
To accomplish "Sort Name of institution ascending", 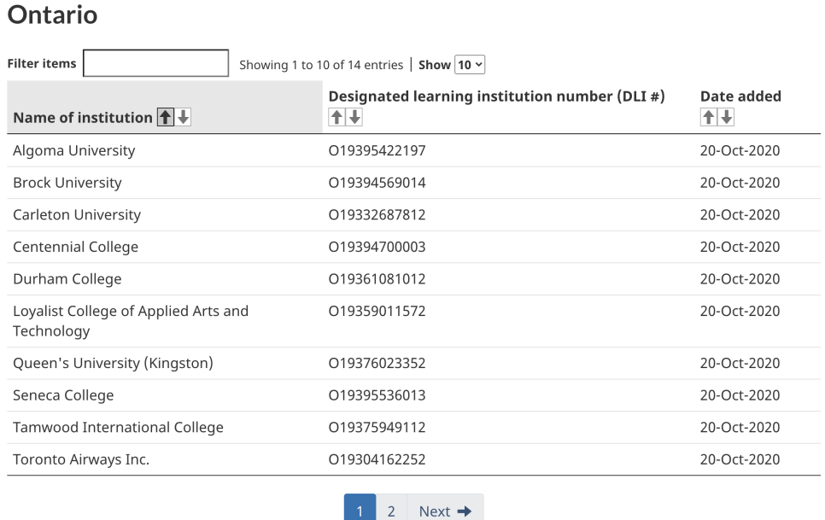I will click(x=165, y=117).
